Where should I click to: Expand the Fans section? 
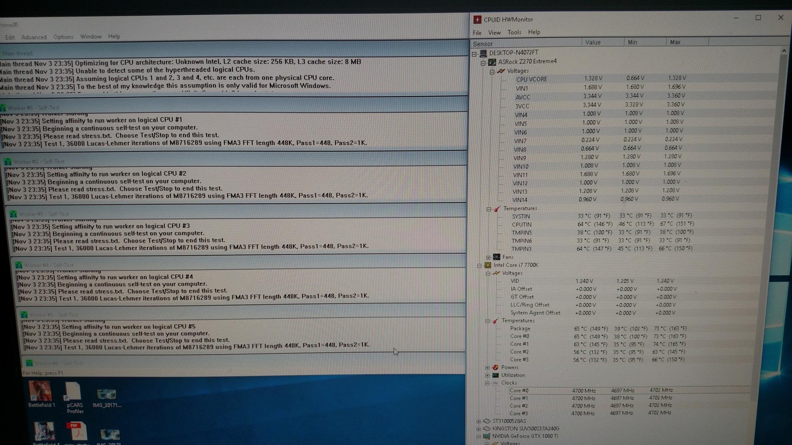488,257
